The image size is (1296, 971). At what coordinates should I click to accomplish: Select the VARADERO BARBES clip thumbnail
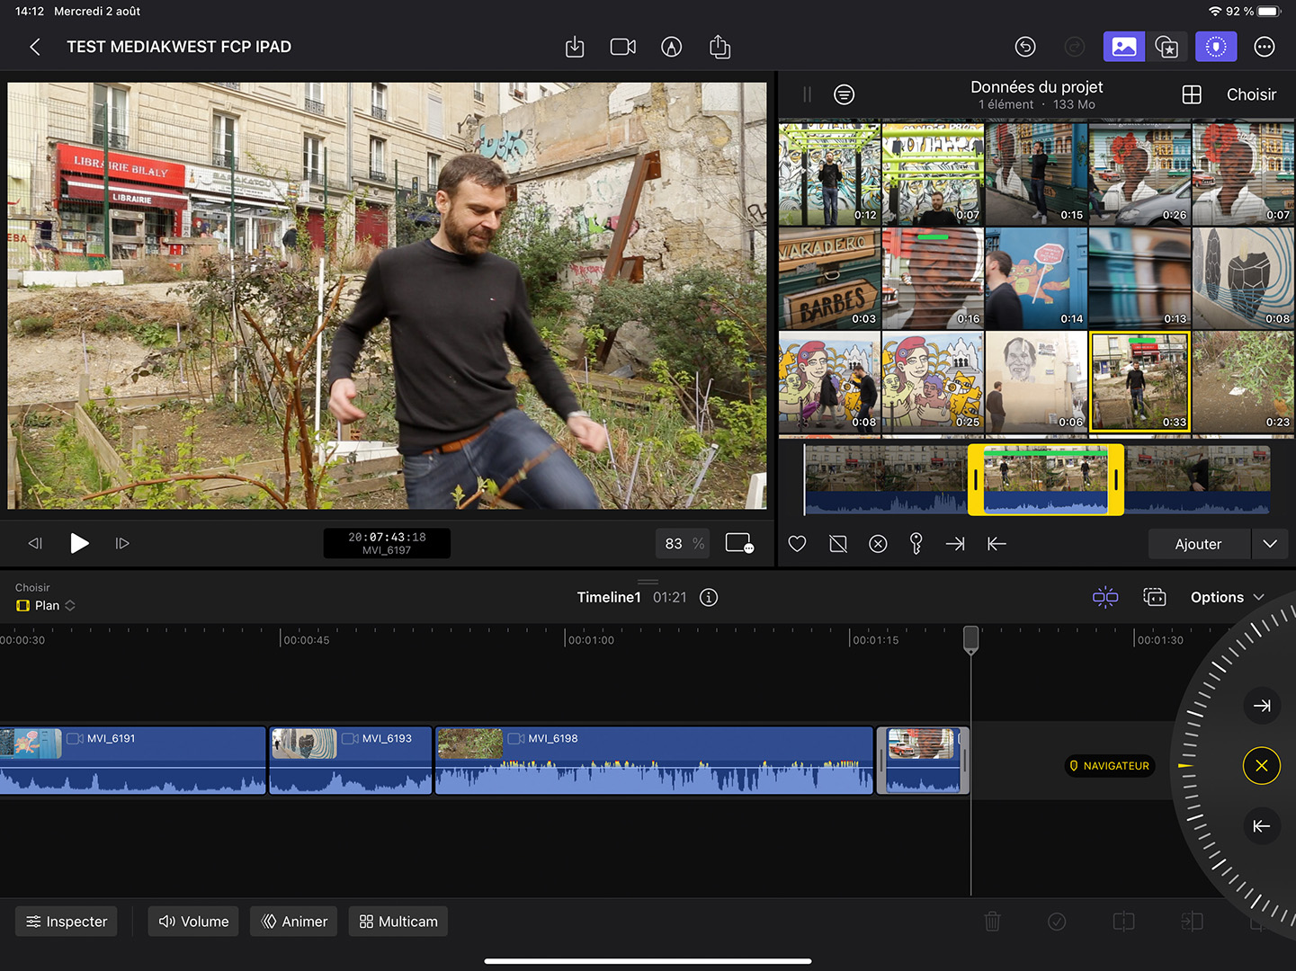tap(829, 279)
